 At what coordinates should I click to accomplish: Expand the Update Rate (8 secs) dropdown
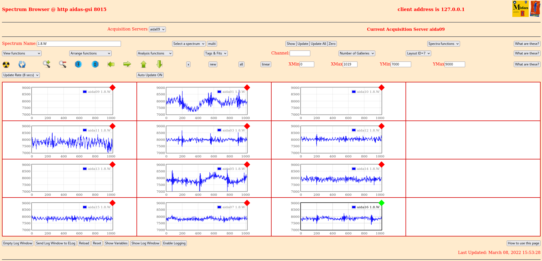coord(21,75)
